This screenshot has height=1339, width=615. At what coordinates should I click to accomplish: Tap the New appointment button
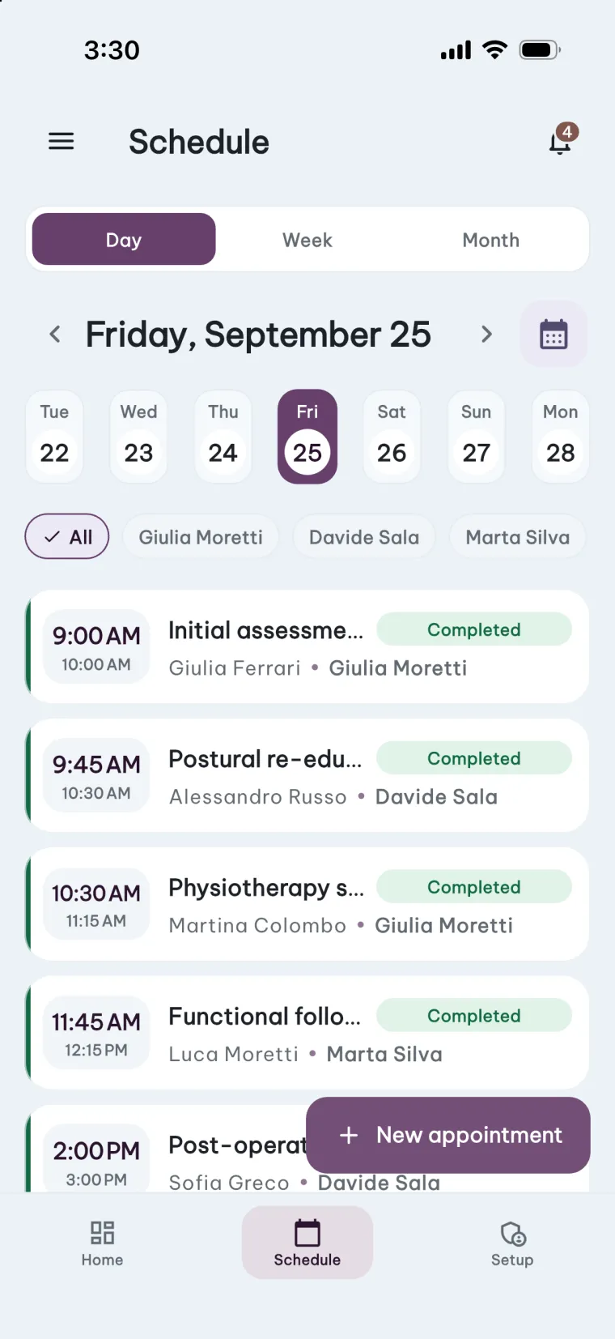pos(448,1135)
